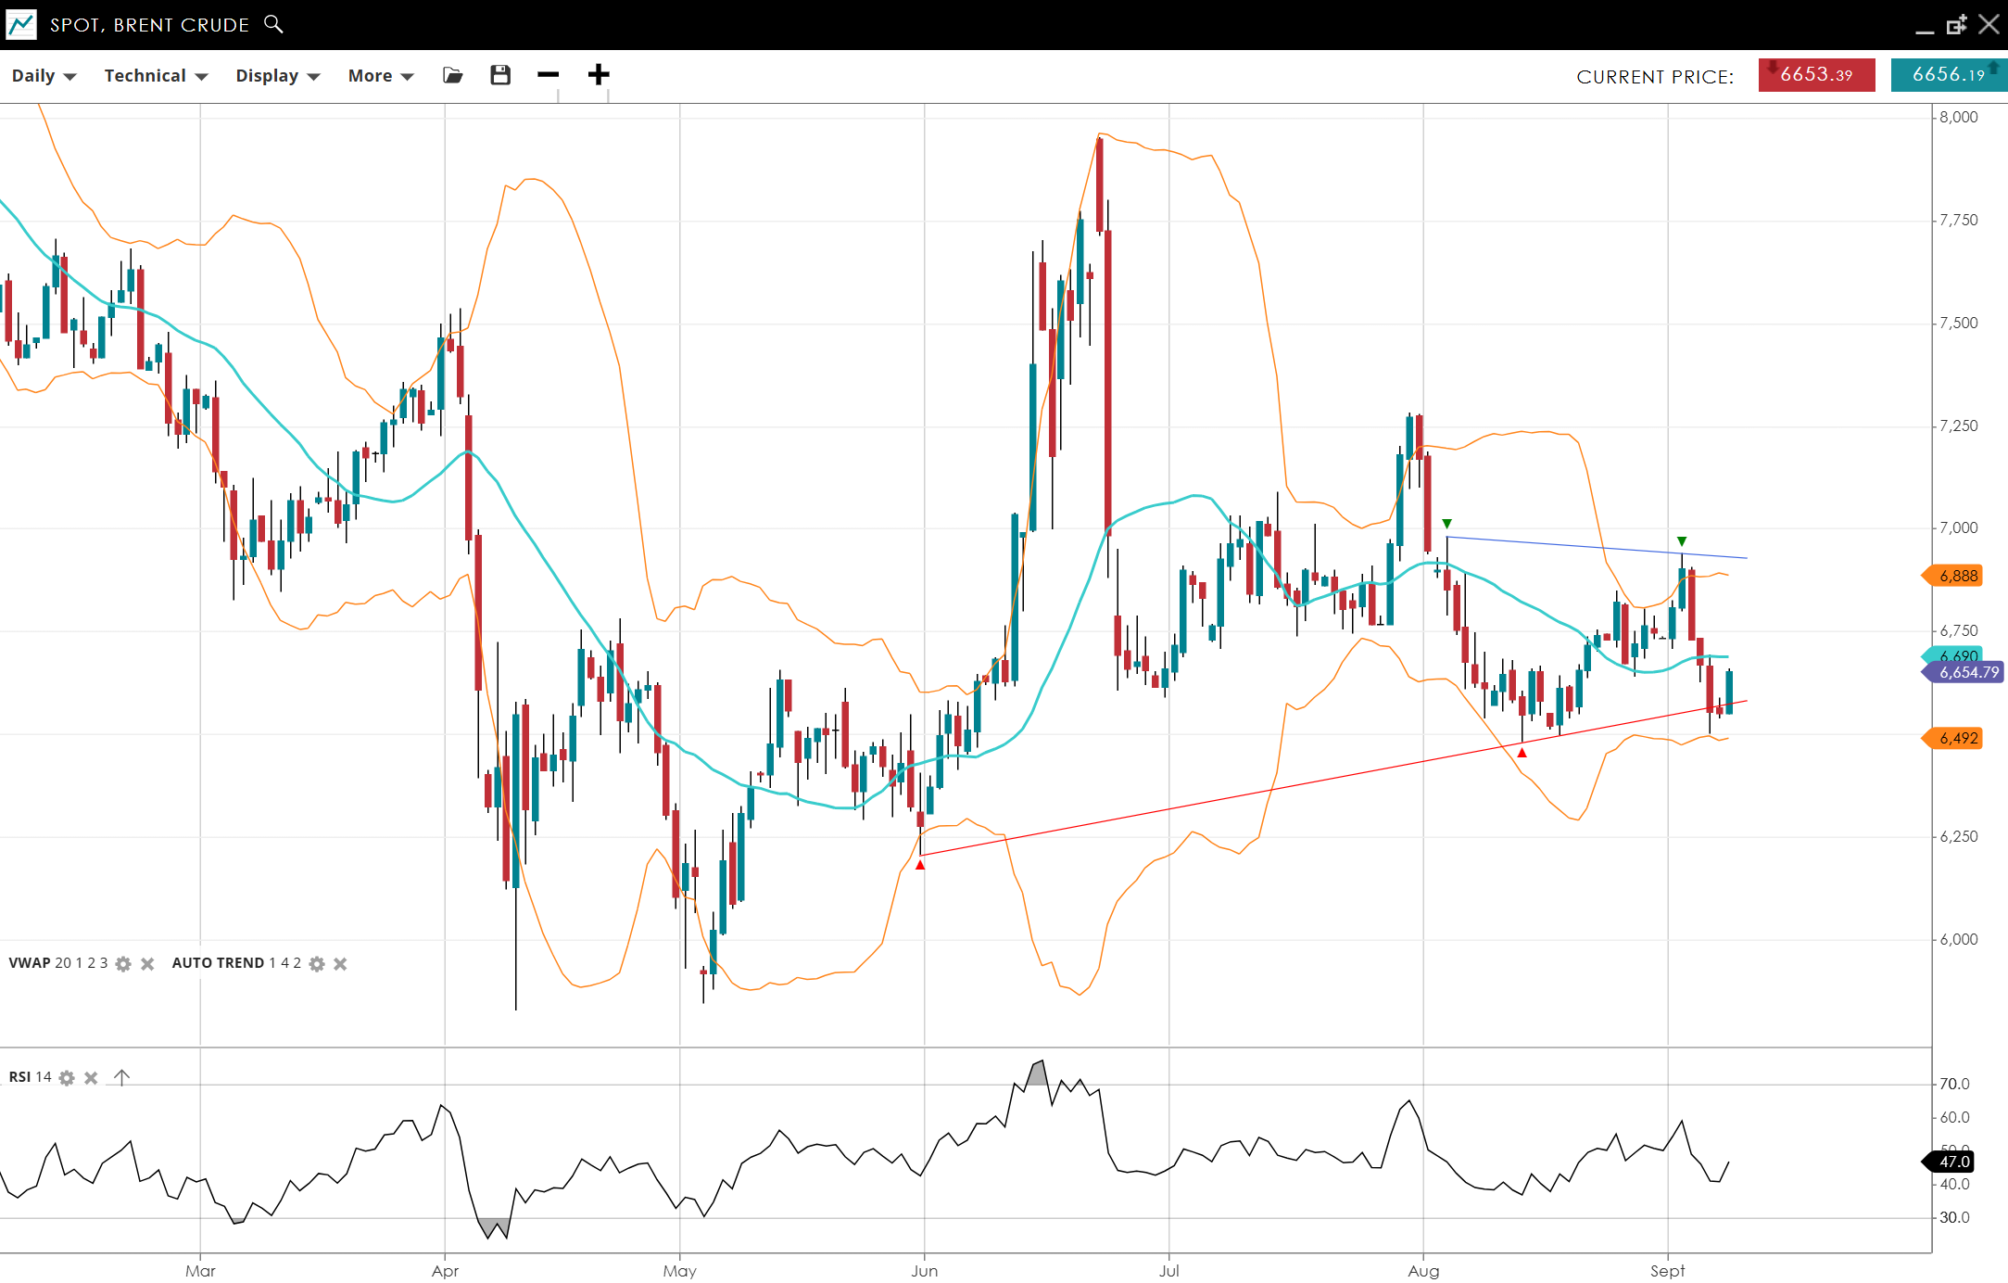Open RSI 14 settings gear
The image size is (2008, 1283).
coord(67,1078)
